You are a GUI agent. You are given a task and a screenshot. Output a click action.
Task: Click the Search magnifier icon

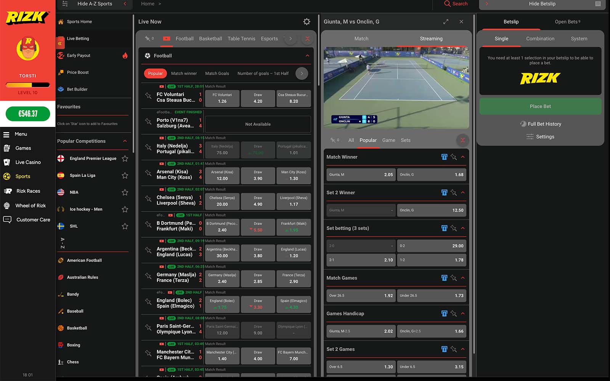click(447, 4)
